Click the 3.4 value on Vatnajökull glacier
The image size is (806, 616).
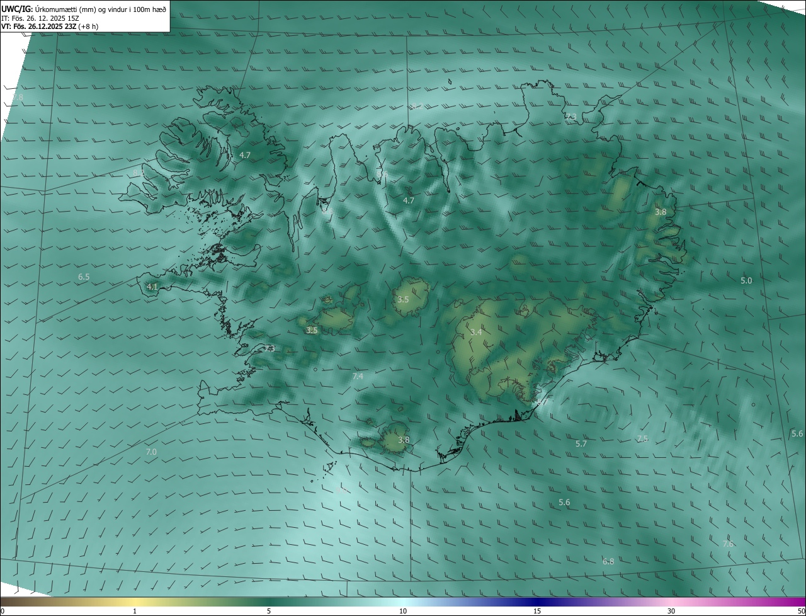476,332
